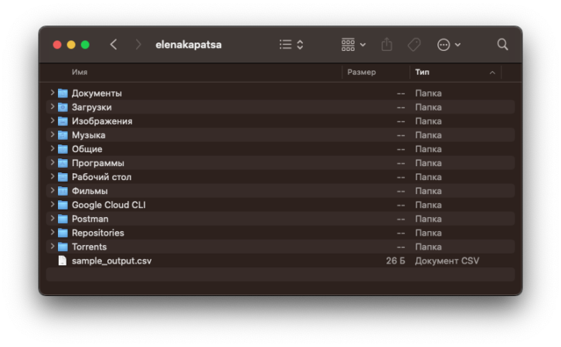Click the Torrents folder icon
Screen dimensions: 561x347
63,247
